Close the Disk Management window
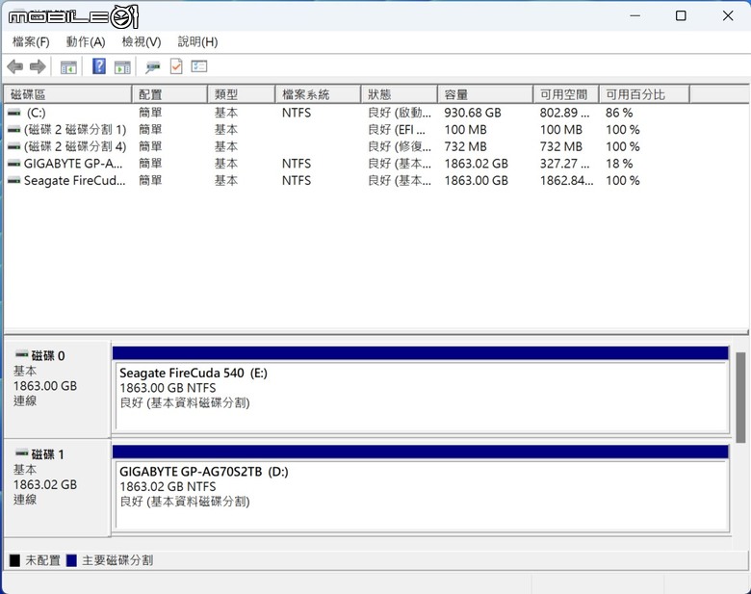This screenshot has height=594, width=751. pyautogui.click(x=728, y=15)
